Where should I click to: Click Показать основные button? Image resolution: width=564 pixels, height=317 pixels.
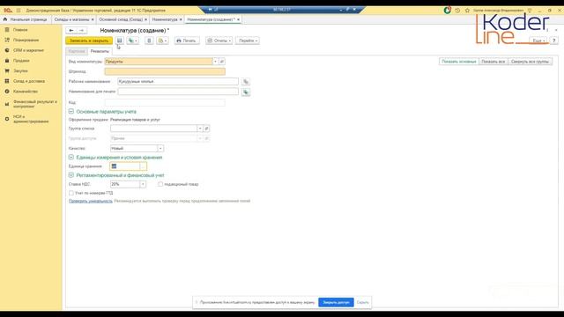pos(458,62)
